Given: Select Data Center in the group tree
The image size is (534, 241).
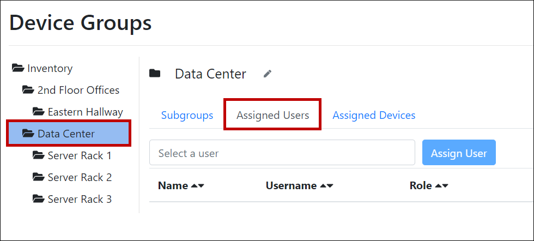Looking at the screenshot, I should (x=66, y=134).
